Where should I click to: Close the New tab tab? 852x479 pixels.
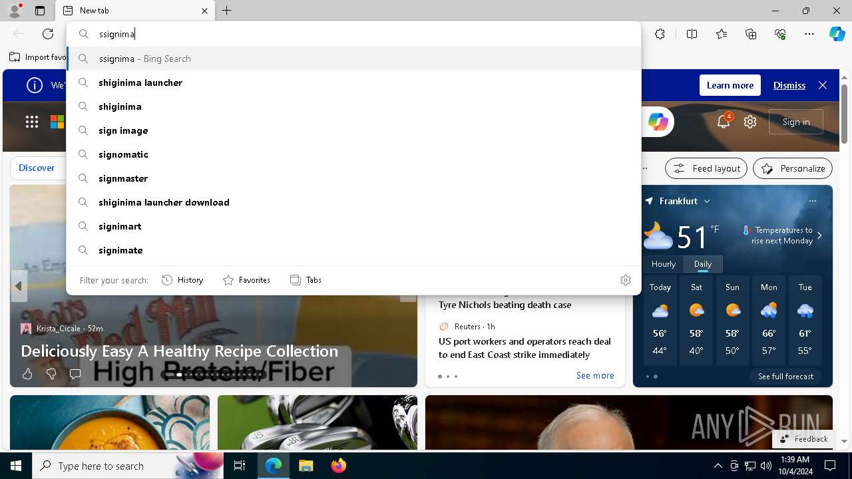(x=204, y=11)
